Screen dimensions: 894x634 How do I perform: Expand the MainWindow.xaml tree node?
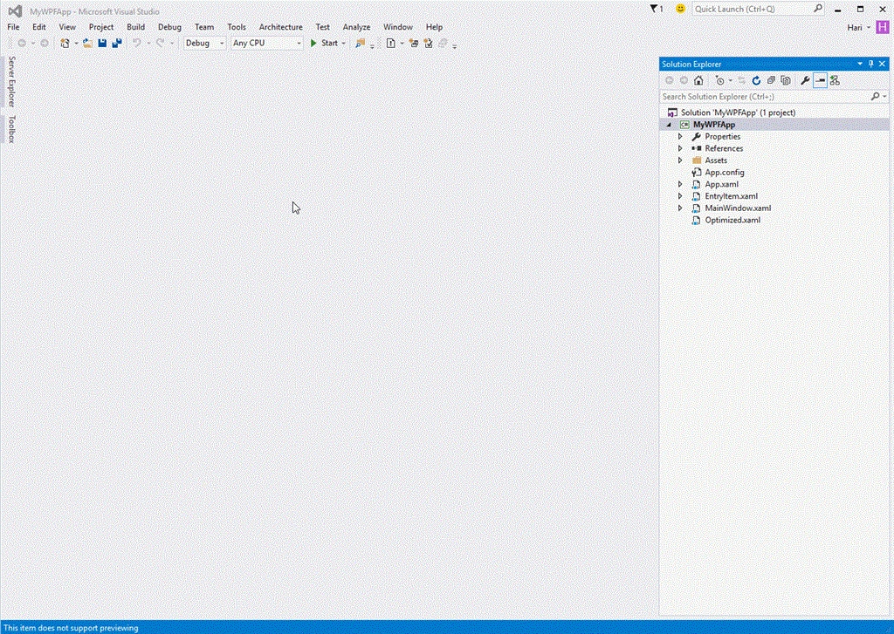[x=679, y=208]
